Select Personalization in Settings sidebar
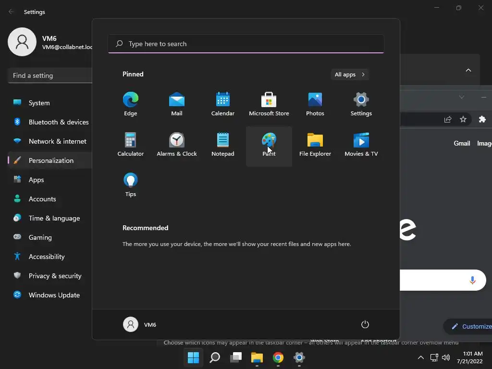 click(50, 160)
